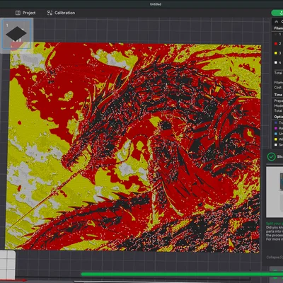Viewport: 283px width, 283px height.
Task: Click the 'Untitled' window title
Action: 156,4
